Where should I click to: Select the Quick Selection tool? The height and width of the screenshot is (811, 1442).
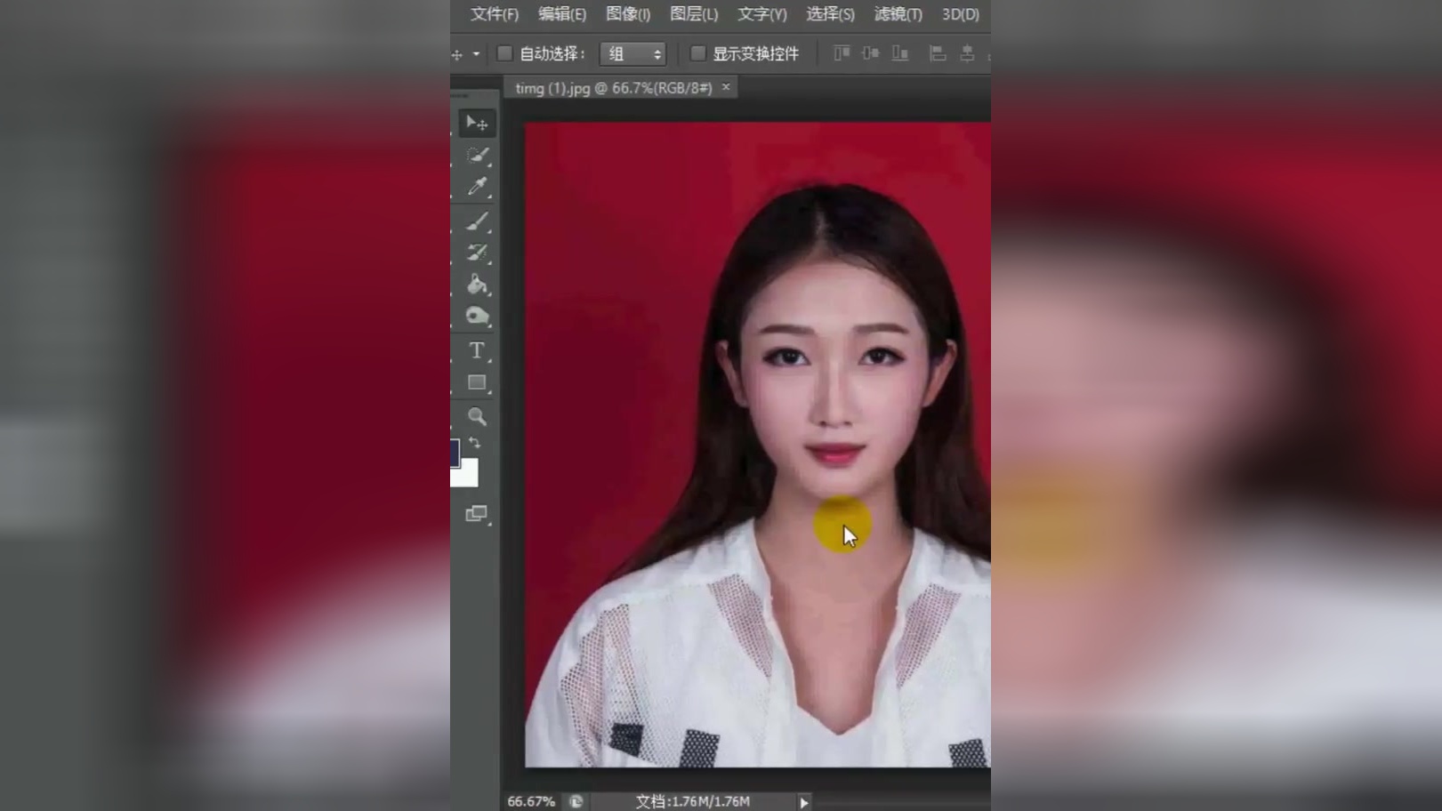pyautogui.click(x=477, y=155)
